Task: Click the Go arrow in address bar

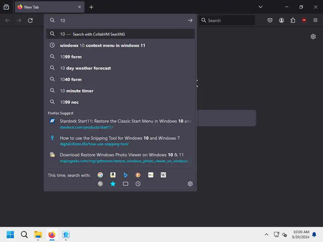Action: 190,20
